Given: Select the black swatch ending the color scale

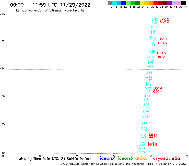Looking at the screenshot, I should 183,3.
